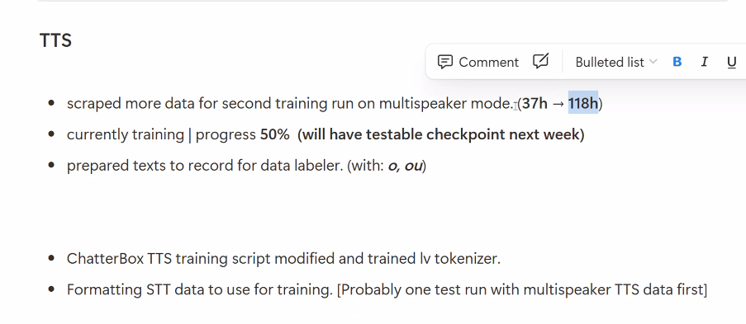Screen dimensions: 746x324
Task: Click the highlighted 118h text
Action: (x=582, y=104)
